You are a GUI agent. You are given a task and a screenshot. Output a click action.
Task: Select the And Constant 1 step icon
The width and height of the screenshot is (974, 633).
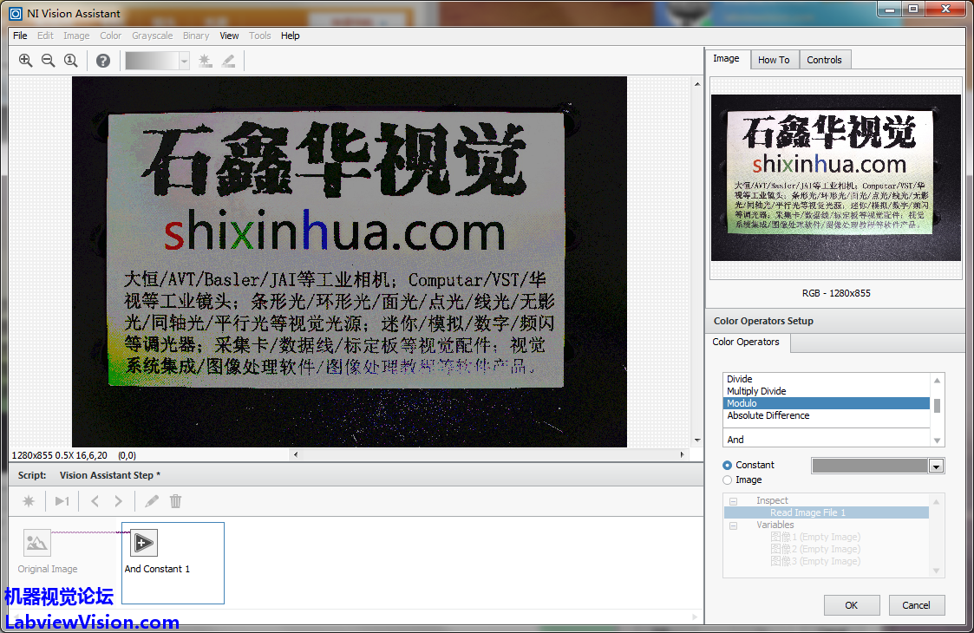coord(143,543)
